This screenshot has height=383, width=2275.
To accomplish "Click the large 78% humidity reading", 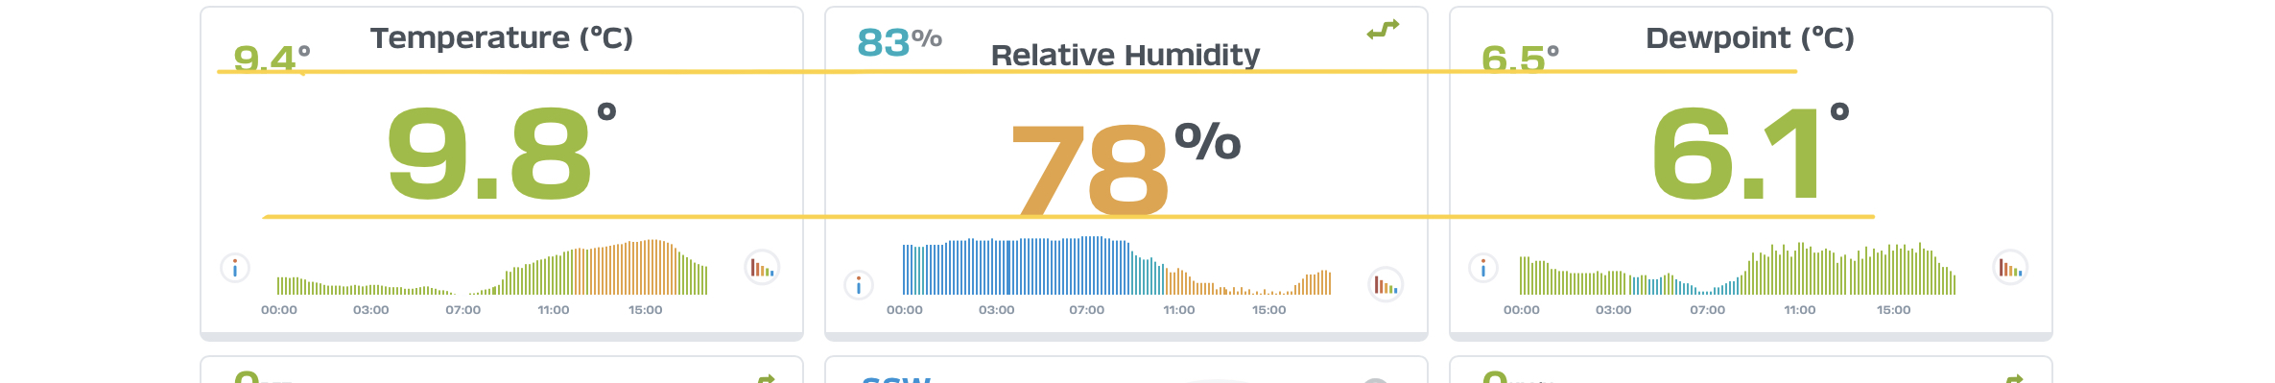I will tap(1126, 168).
